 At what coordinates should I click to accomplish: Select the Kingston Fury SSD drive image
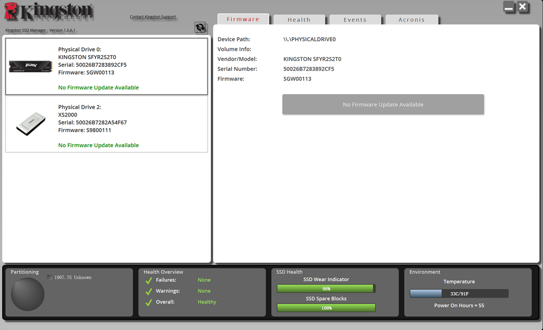point(30,66)
